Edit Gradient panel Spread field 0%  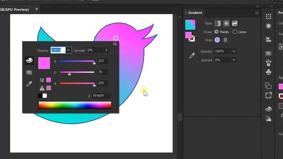pos(222,60)
